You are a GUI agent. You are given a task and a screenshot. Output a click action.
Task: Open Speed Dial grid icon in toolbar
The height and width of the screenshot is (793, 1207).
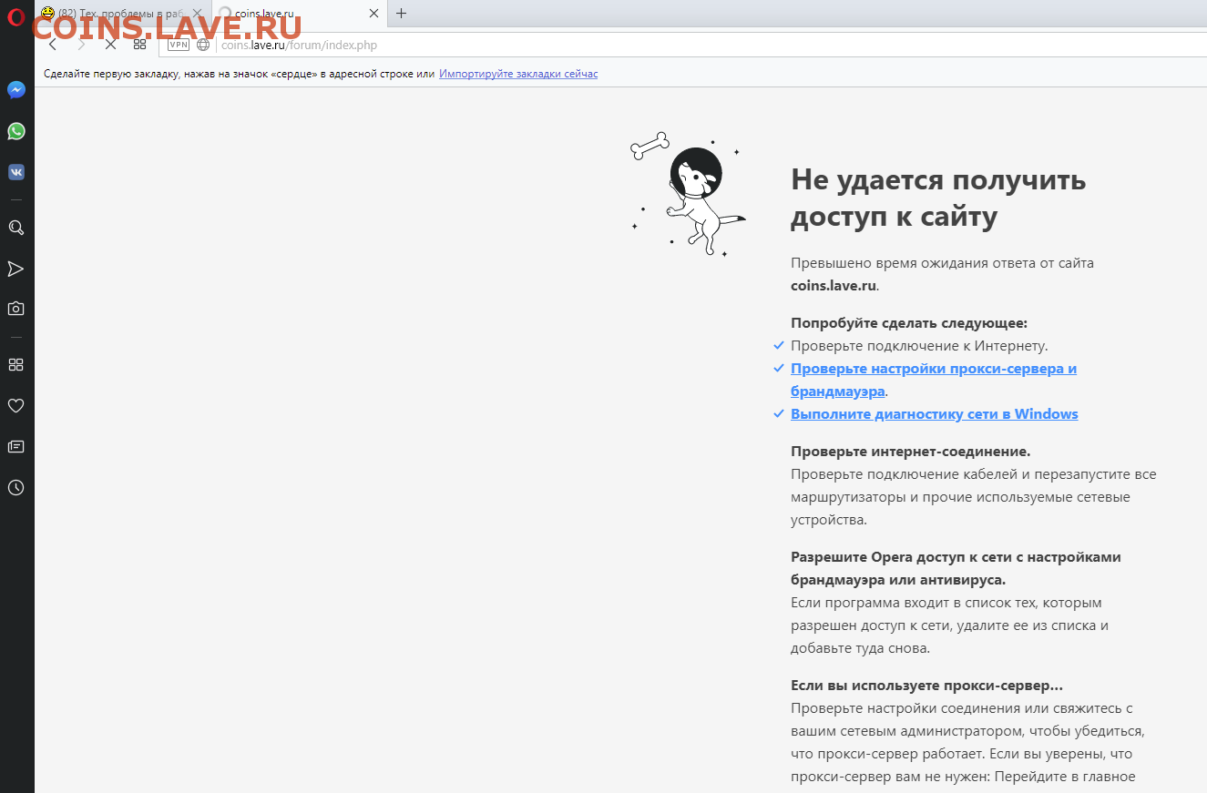coord(139,44)
